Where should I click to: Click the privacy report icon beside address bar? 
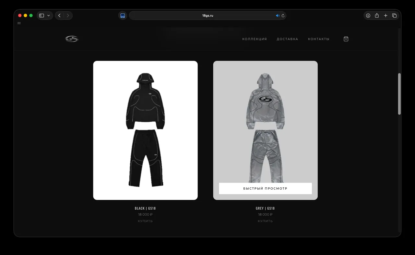pos(123,16)
